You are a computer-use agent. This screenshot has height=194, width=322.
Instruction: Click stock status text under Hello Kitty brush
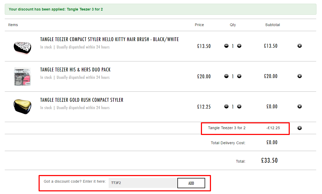75,47
